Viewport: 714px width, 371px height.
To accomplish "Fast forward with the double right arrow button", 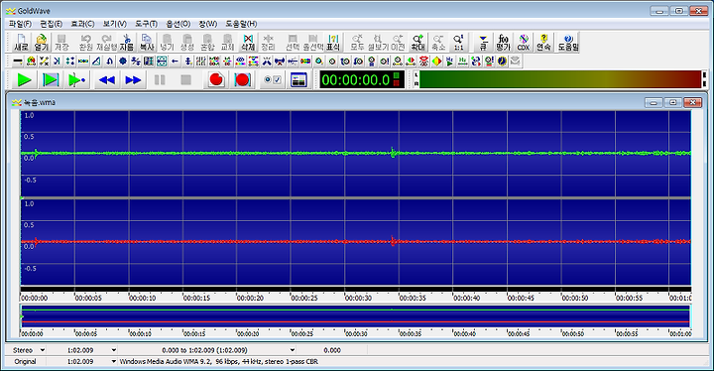I will coord(133,79).
